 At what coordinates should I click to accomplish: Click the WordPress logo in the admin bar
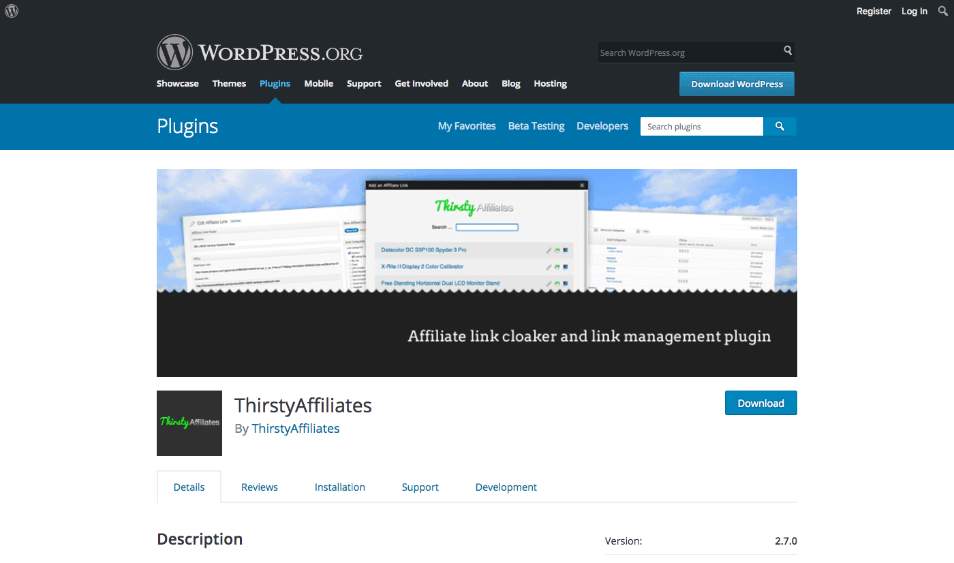[11, 10]
